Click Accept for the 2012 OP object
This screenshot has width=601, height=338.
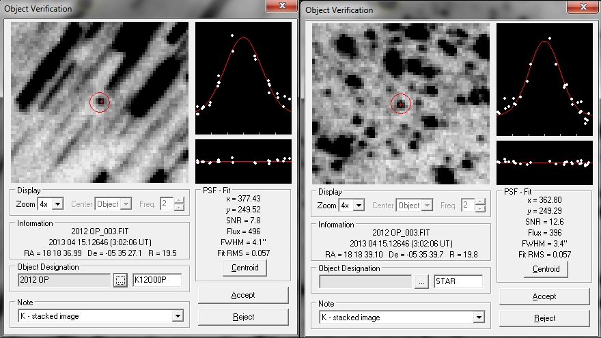click(243, 295)
